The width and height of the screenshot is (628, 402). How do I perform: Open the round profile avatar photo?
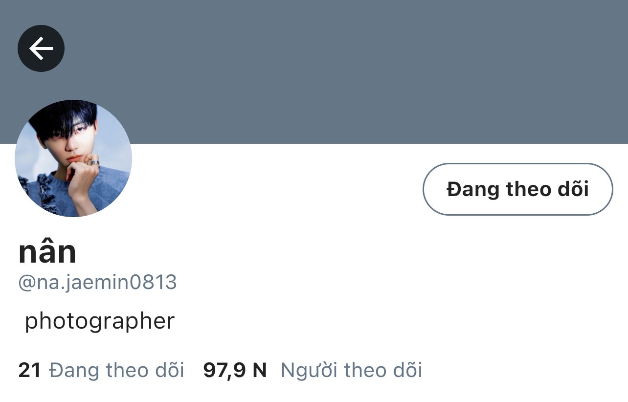73,158
